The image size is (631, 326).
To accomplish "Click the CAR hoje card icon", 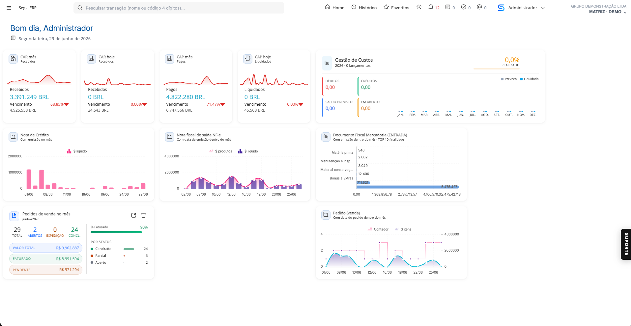I will [91, 59].
